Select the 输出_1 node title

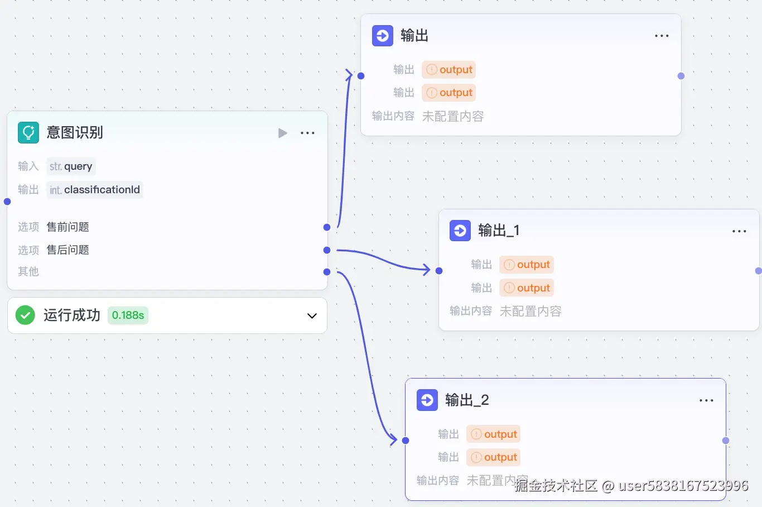point(499,231)
